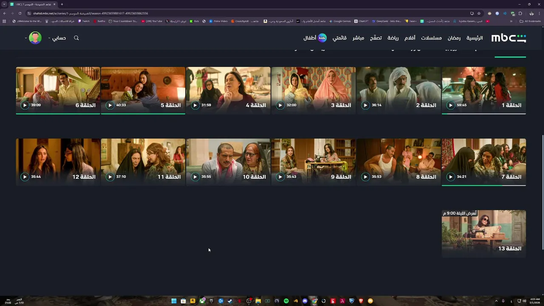Open the YouTube bookmark
Viewport: 544px width, 306px height.
point(152,21)
